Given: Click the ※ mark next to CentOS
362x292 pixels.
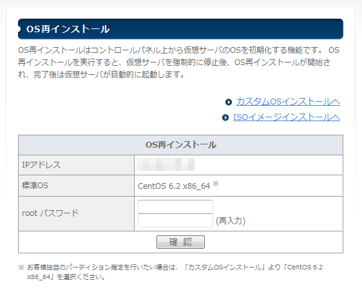Looking at the screenshot, I should pos(216,184).
